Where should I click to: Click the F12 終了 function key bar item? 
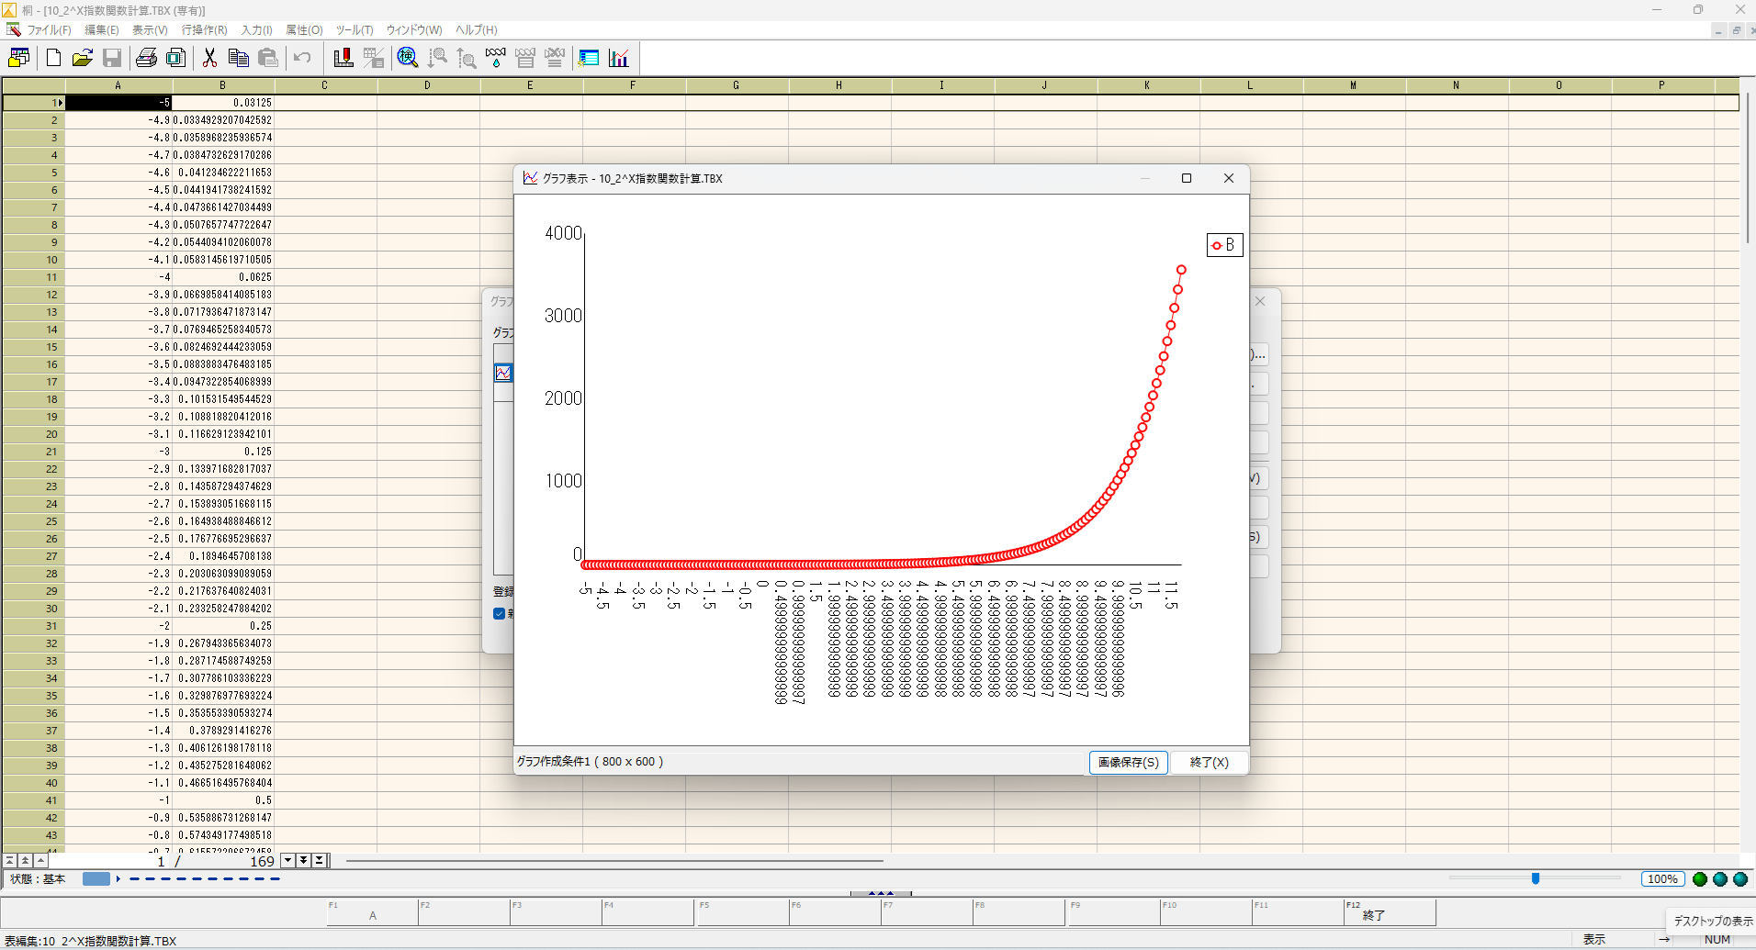point(1387,911)
